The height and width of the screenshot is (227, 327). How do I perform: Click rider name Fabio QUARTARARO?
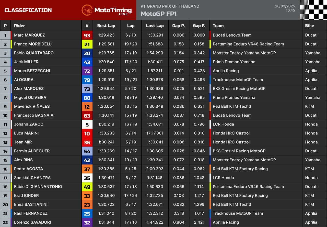point(34,53)
